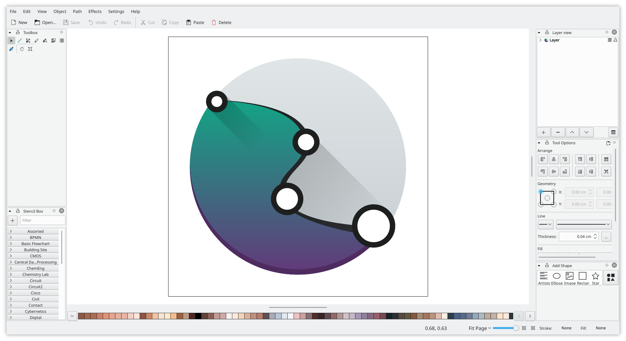
Task: Switch to the pan hand tool
Action: click(x=22, y=49)
